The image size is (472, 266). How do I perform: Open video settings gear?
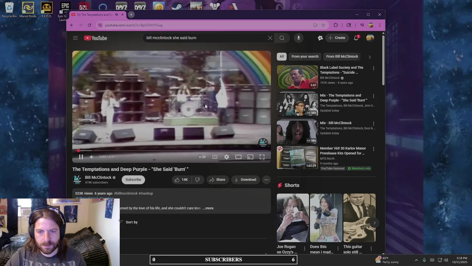pyautogui.click(x=226, y=157)
